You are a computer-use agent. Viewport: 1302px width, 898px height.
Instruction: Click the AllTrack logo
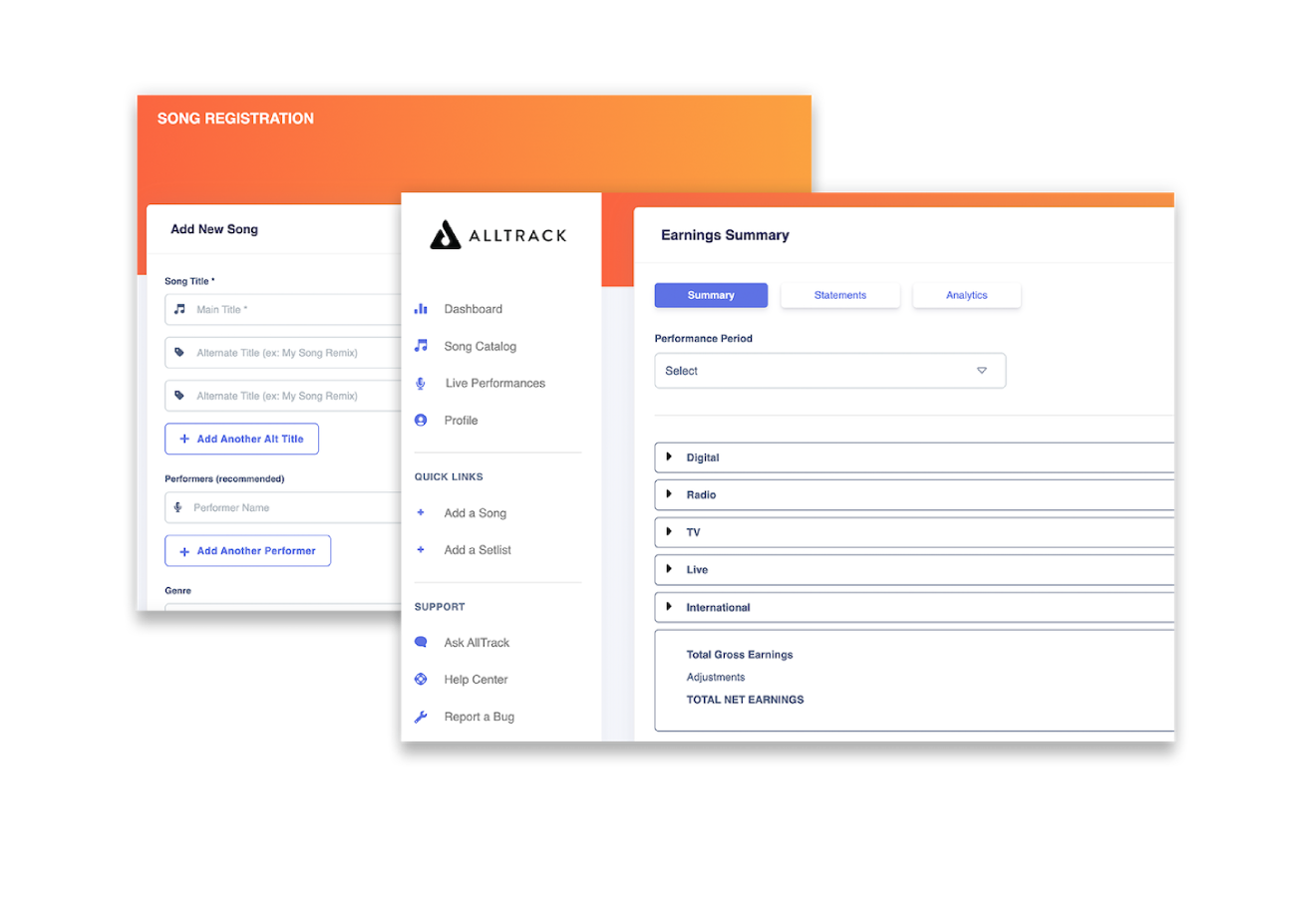pos(498,235)
